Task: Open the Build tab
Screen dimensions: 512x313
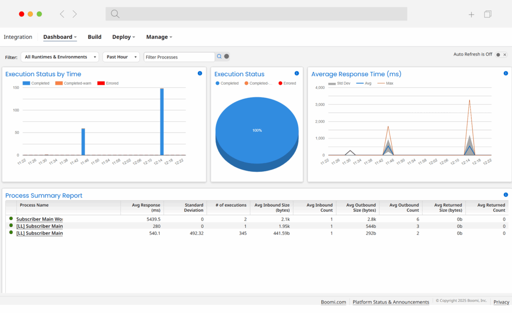Action: (x=94, y=37)
